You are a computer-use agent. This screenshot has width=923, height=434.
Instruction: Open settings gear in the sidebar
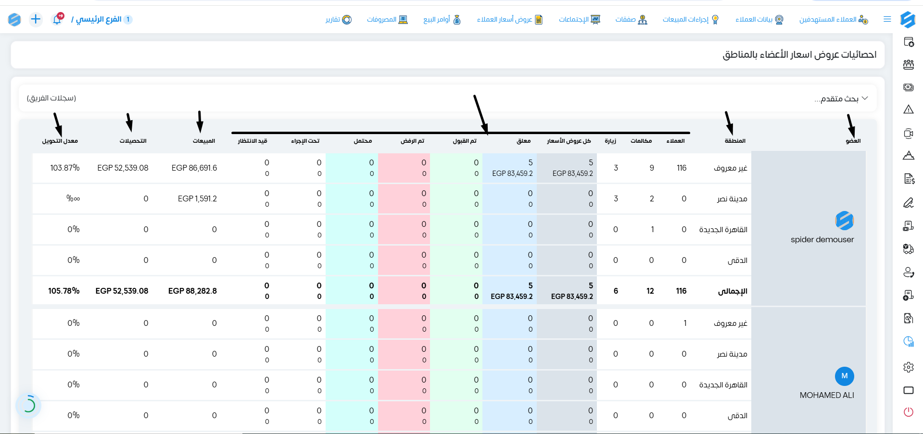tap(909, 367)
